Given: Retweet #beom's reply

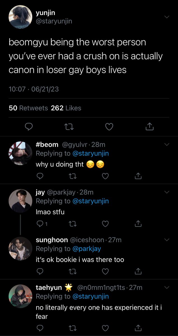Looking at the screenshot, I should click(73, 176).
